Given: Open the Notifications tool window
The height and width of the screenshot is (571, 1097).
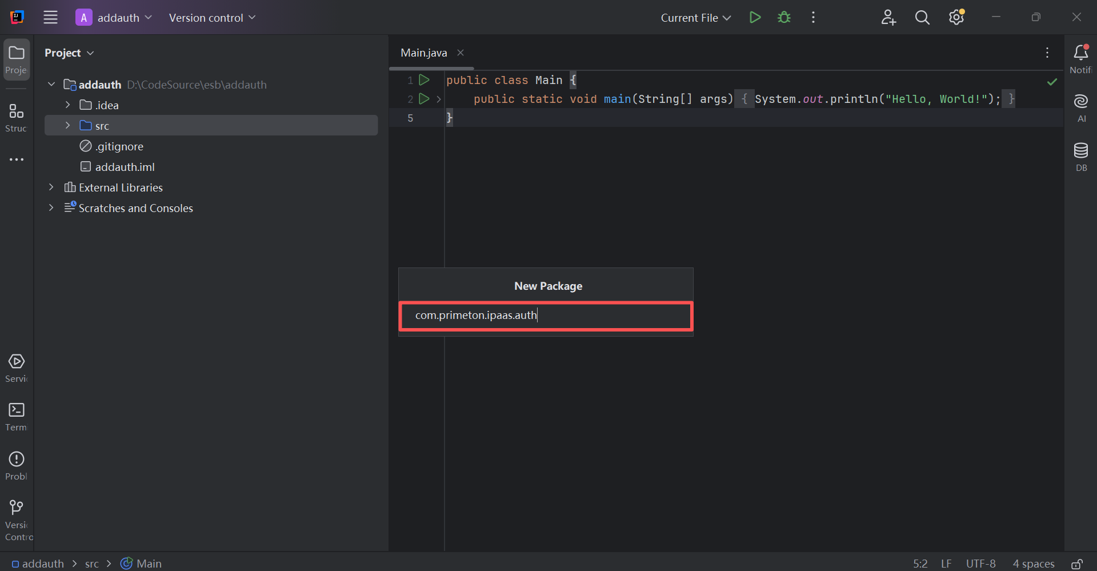Looking at the screenshot, I should click(x=1080, y=59).
